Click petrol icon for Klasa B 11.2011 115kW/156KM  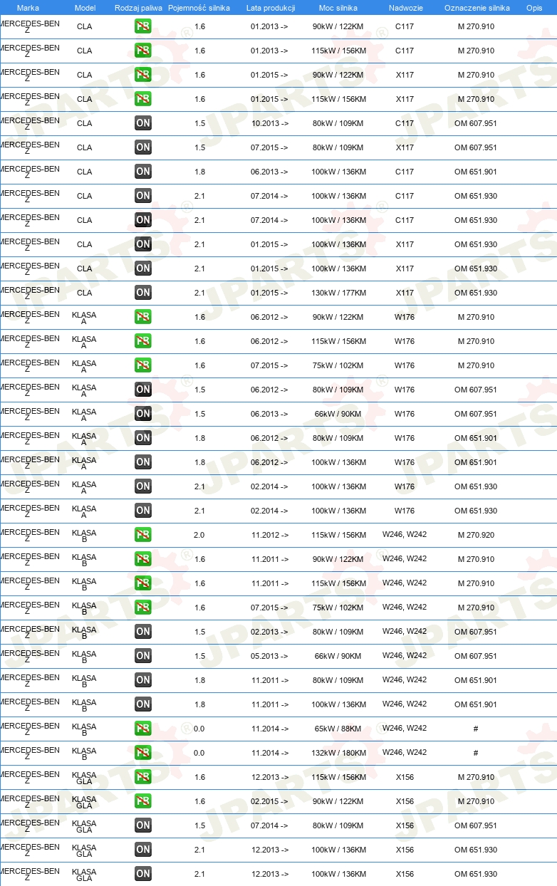tap(142, 583)
